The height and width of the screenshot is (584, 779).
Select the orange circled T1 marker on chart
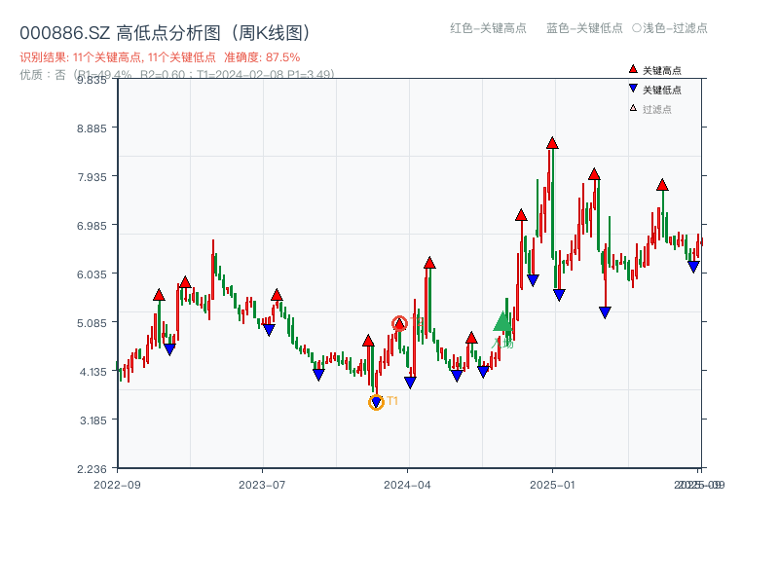tap(375, 401)
